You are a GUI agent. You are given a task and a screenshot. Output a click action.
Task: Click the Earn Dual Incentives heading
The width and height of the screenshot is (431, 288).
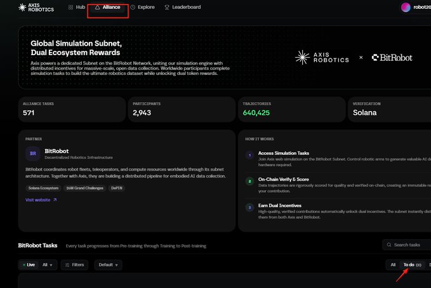click(x=279, y=206)
